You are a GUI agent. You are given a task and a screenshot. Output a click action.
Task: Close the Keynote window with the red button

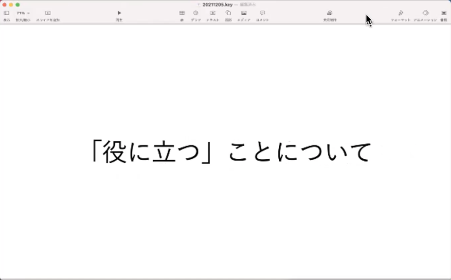(x=4, y=4)
